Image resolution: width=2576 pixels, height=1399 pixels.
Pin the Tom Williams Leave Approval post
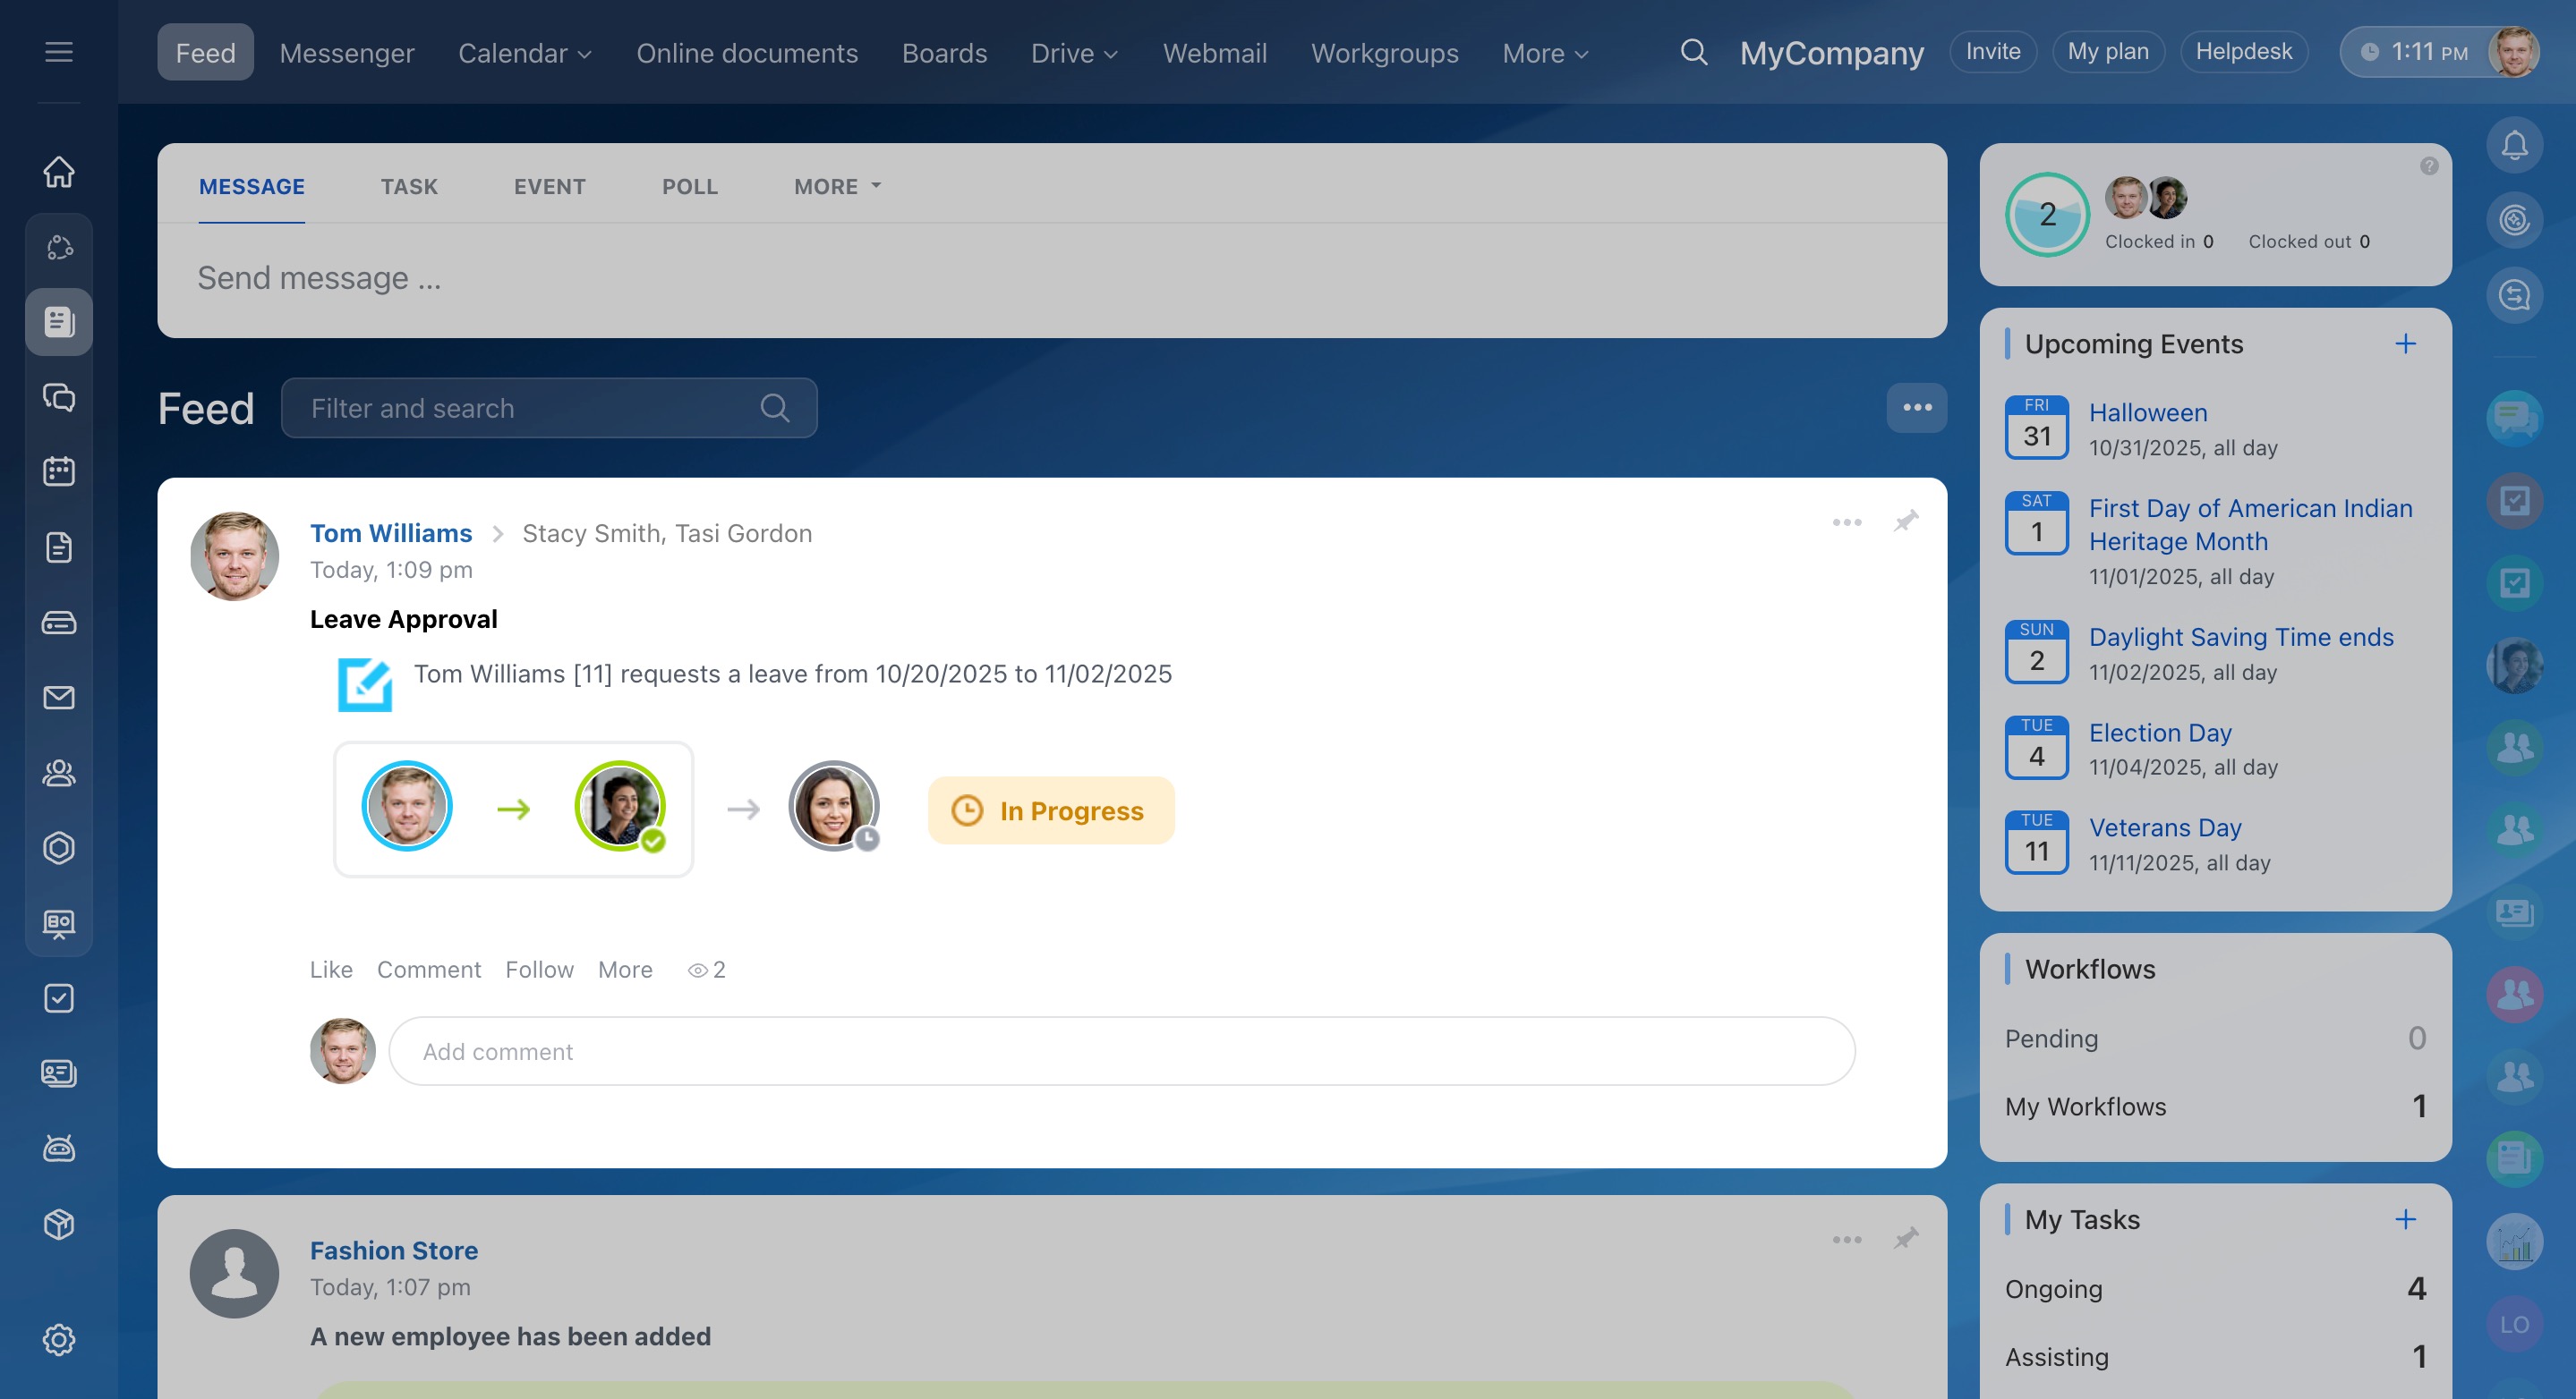coord(1905,521)
